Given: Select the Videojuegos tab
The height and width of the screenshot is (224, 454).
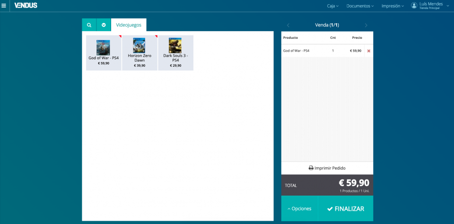Looking at the screenshot, I should [x=129, y=25].
